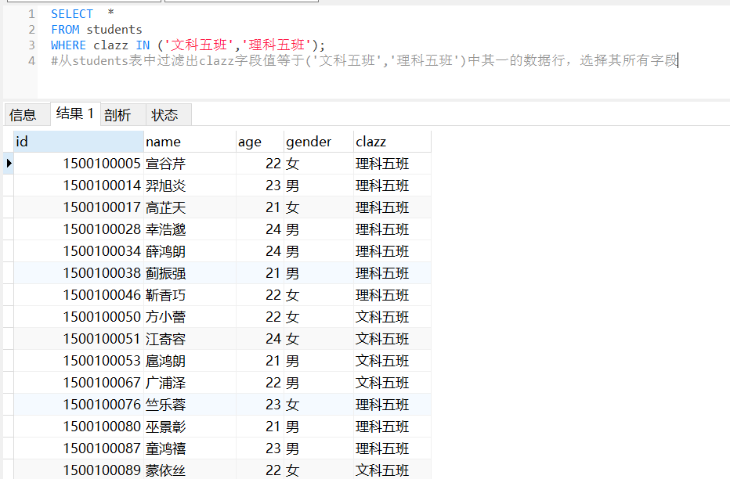Click the clazz column header
Viewport: 730px width, 479px height.
point(392,142)
